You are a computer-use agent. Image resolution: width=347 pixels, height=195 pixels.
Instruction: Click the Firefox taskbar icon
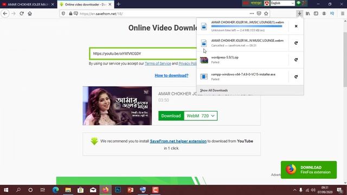(x=106, y=190)
